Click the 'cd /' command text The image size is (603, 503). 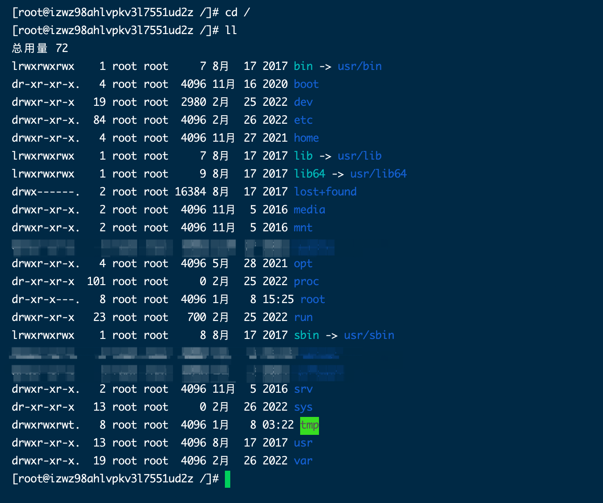(x=237, y=13)
